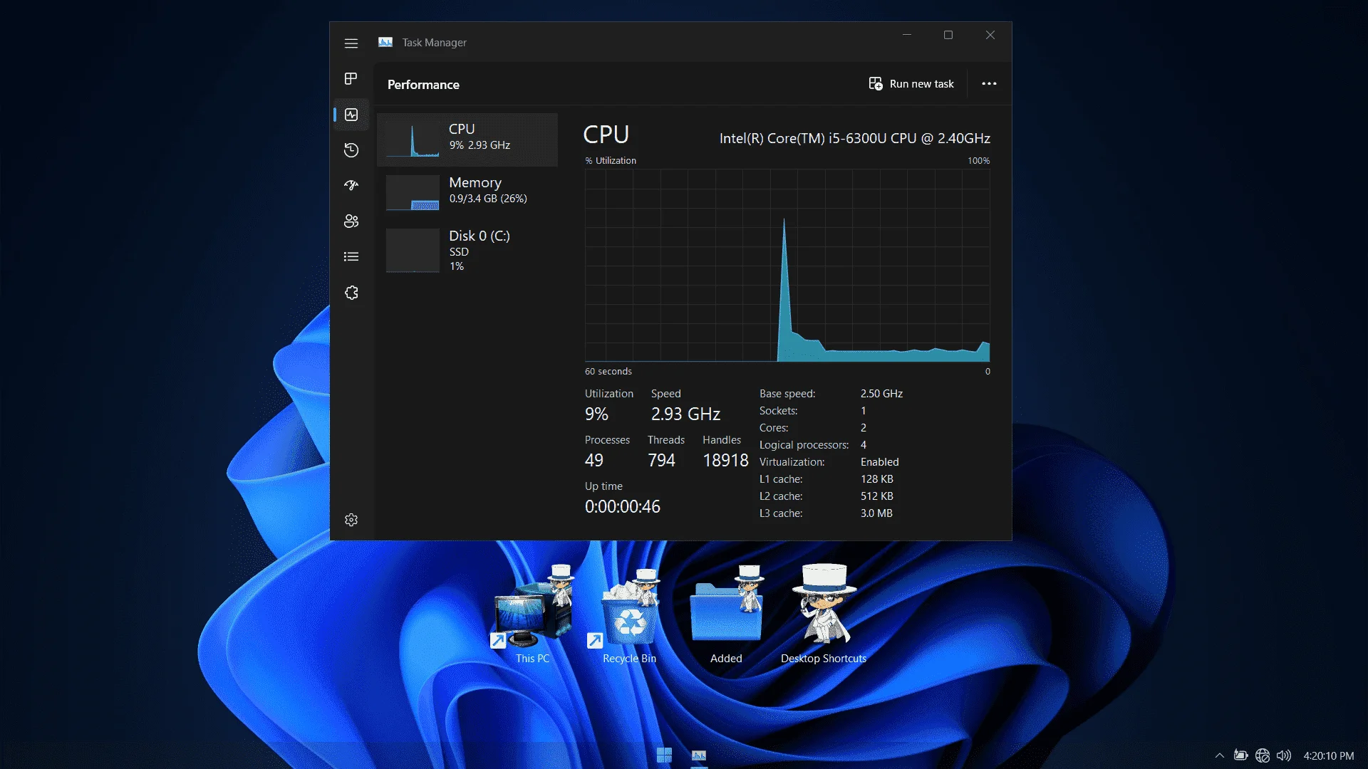Click the Disk 0 mini activity graph

pos(413,251)
